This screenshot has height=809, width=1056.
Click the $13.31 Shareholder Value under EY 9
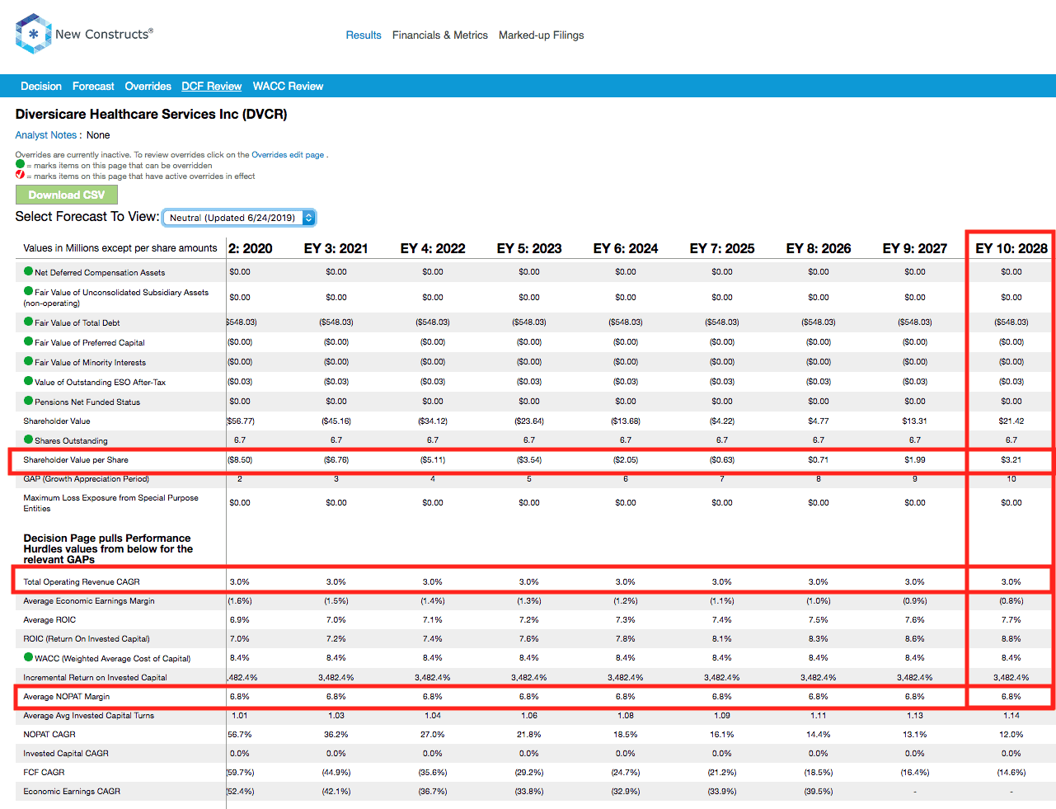point(915,421)
